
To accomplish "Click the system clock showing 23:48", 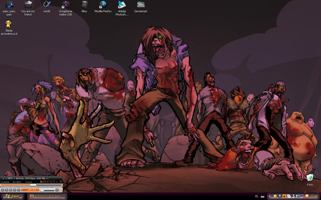I will point(314,196).
